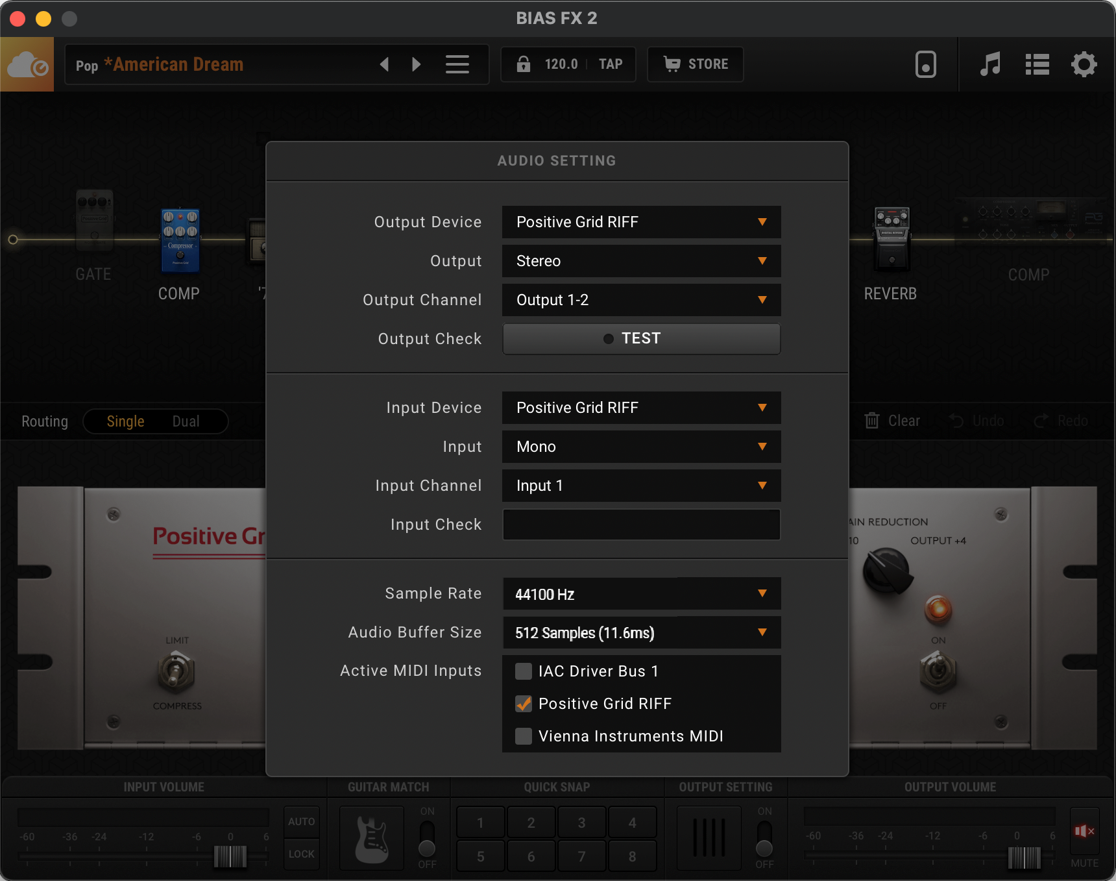Open the looper device icon

(x=926, y=64)
